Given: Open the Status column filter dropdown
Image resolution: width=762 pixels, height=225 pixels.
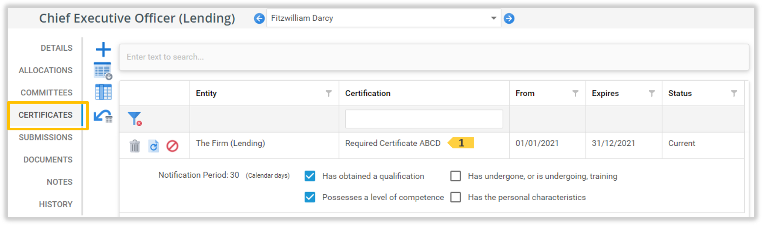Looking at the screenshot, I should (x=734, y=94).
